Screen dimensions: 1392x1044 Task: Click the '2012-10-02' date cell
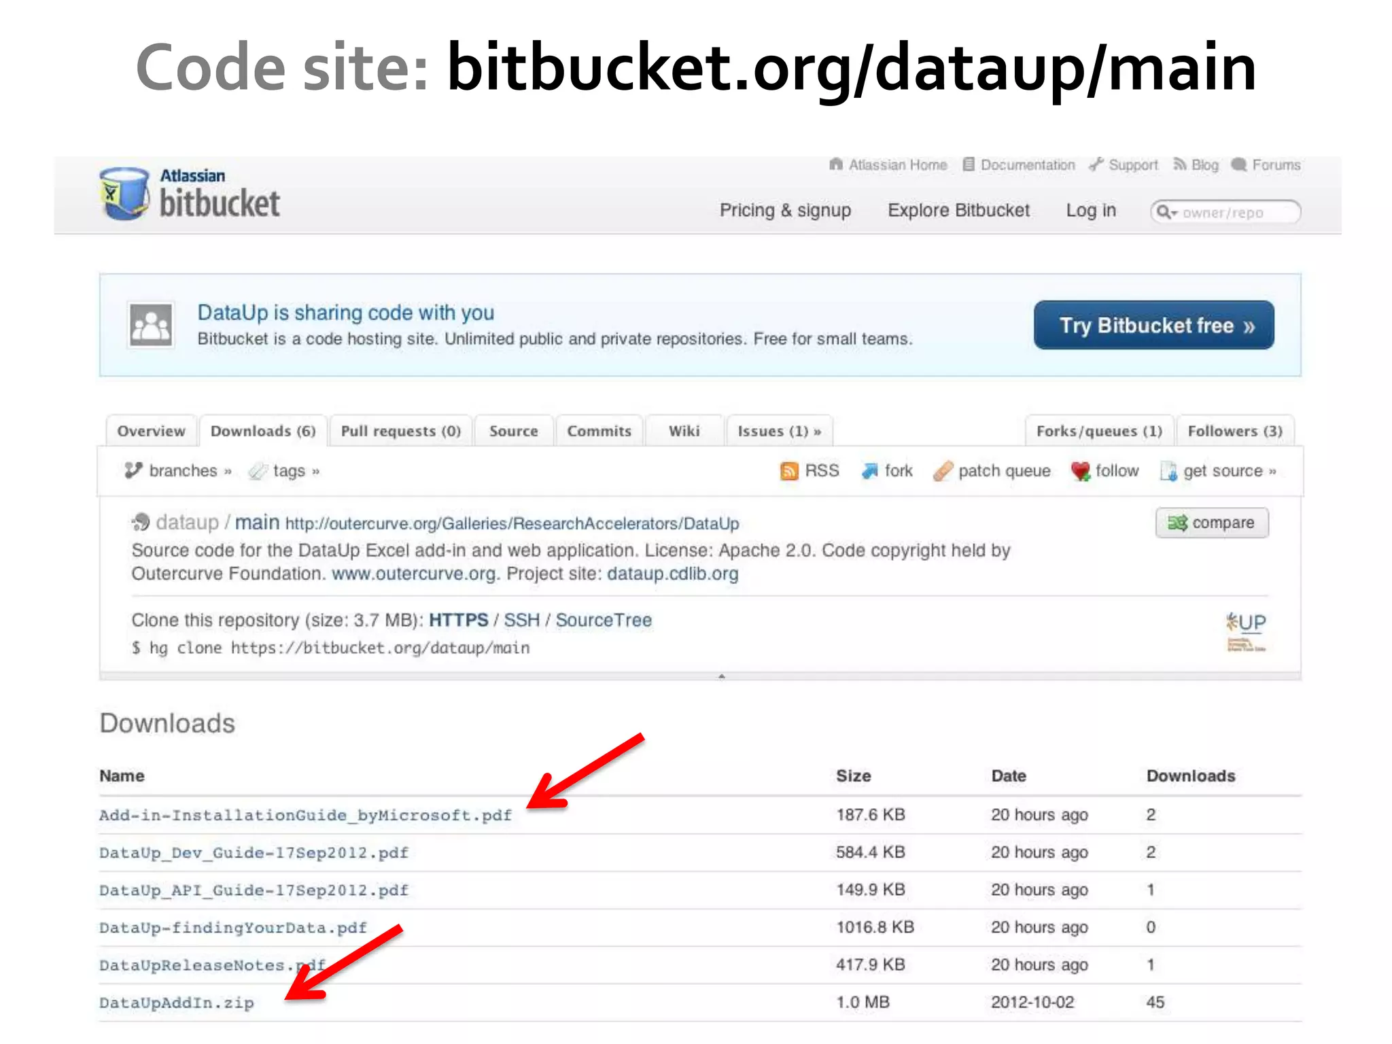click(1032, 1002)
